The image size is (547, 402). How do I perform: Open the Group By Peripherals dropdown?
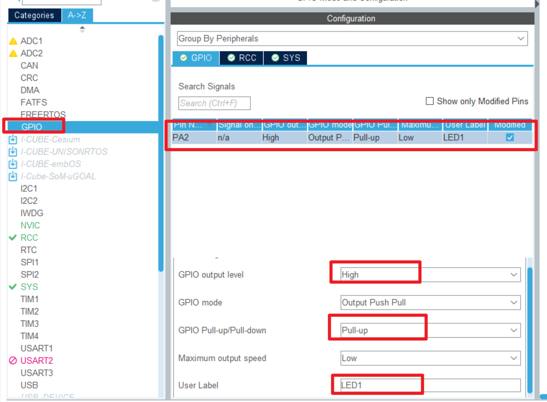point(352,38)
